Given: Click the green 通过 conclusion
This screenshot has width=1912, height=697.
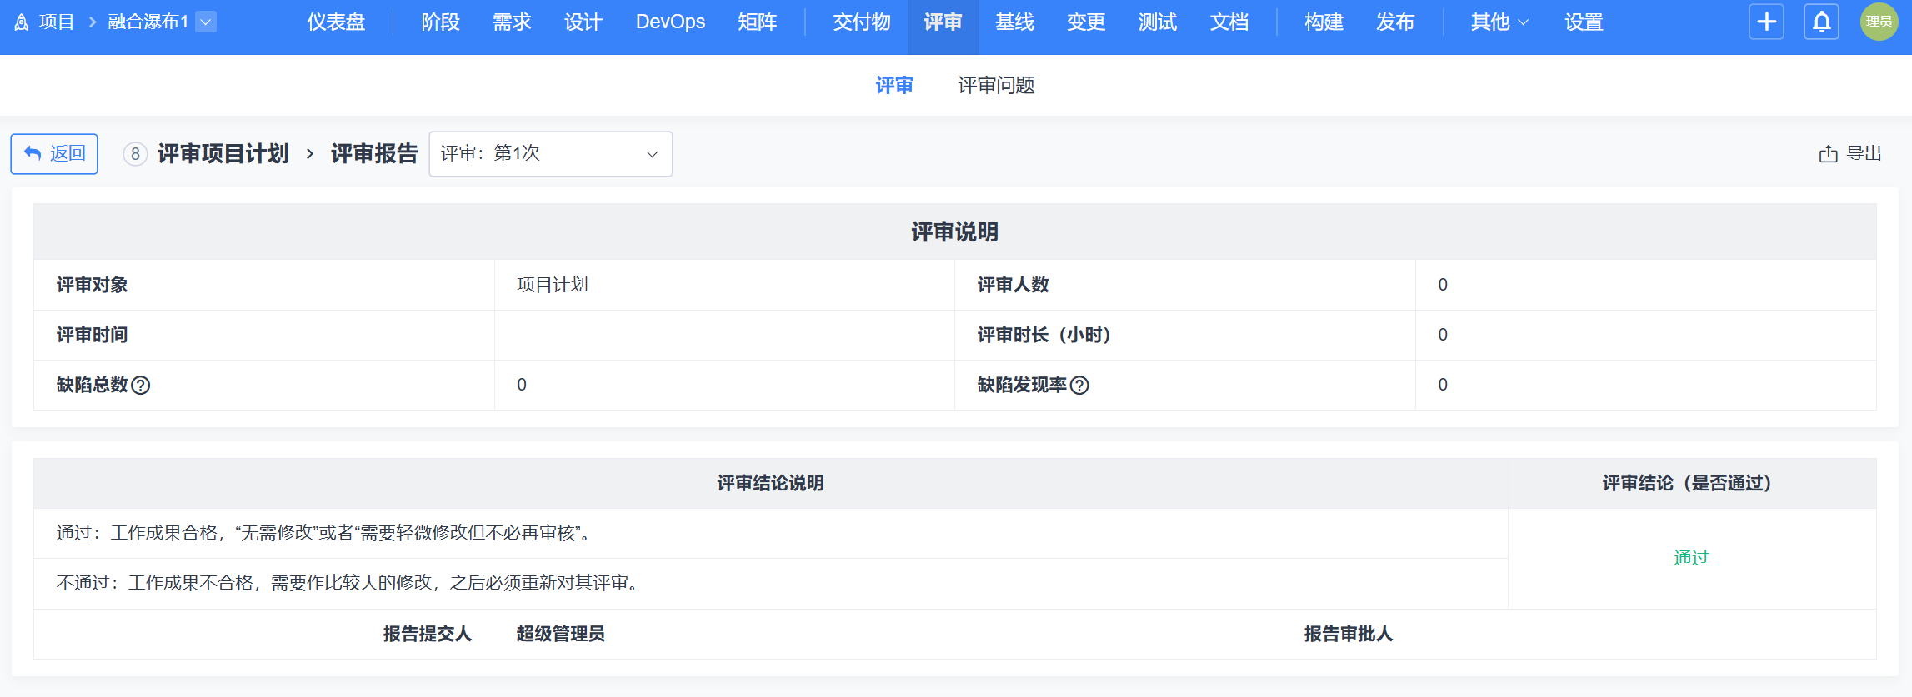Looking at the screenshot, I should (x=1691, y=558).
